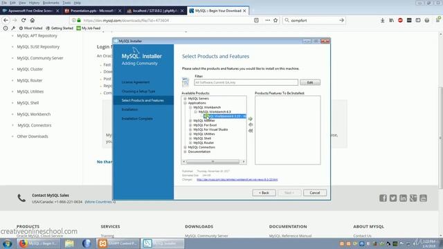Viewport: 443px width, 249px height.
Task: Open Firefox History menu
Action: tap(34, 3)
